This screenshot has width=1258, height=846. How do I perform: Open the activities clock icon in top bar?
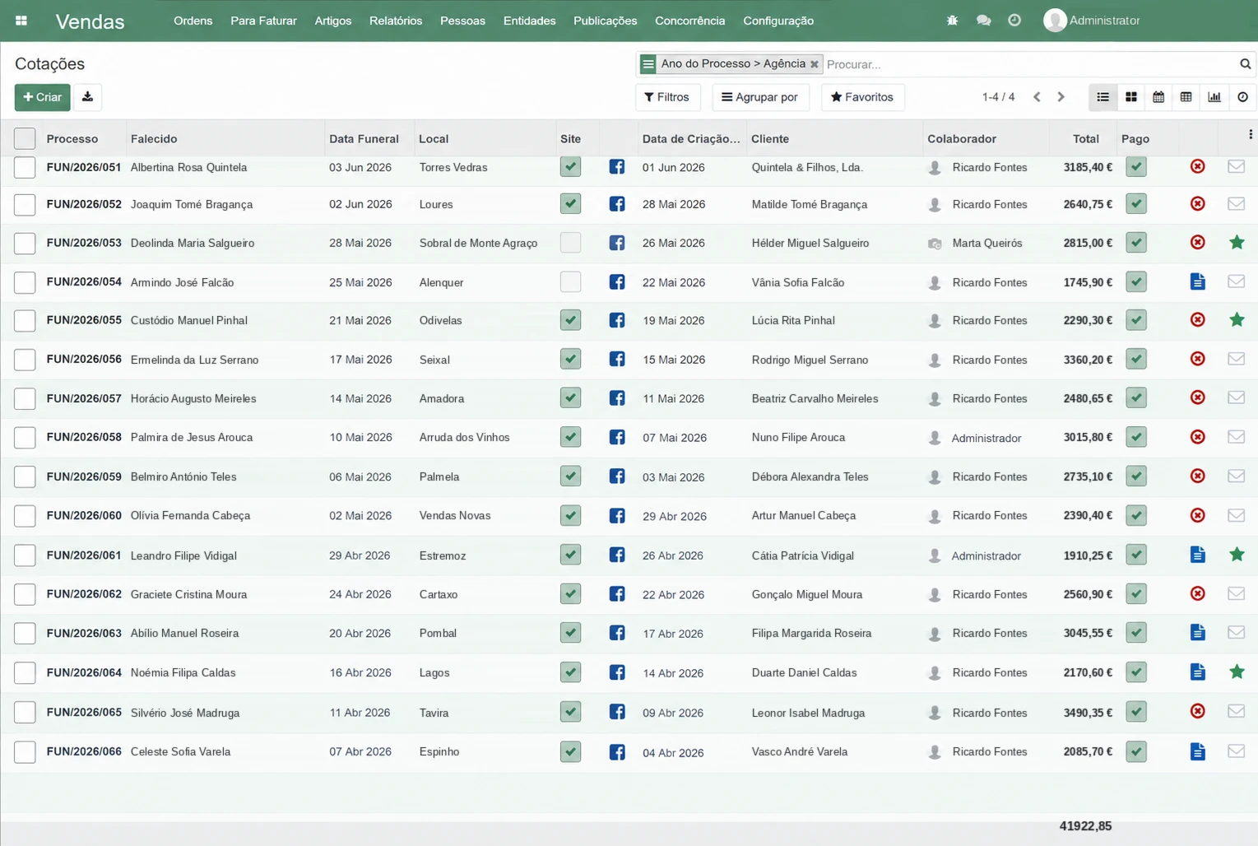[1014, 21]
